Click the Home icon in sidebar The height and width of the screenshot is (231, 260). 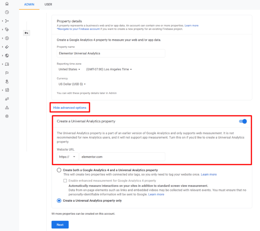pyautogui.click(x=7, y=4)
